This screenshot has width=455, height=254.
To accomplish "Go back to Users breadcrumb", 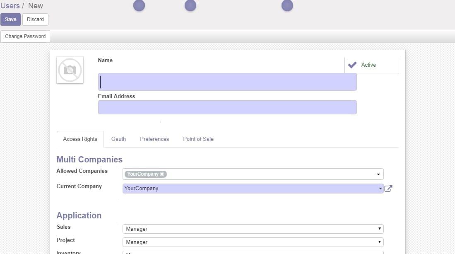I will [x=10, y=5].
